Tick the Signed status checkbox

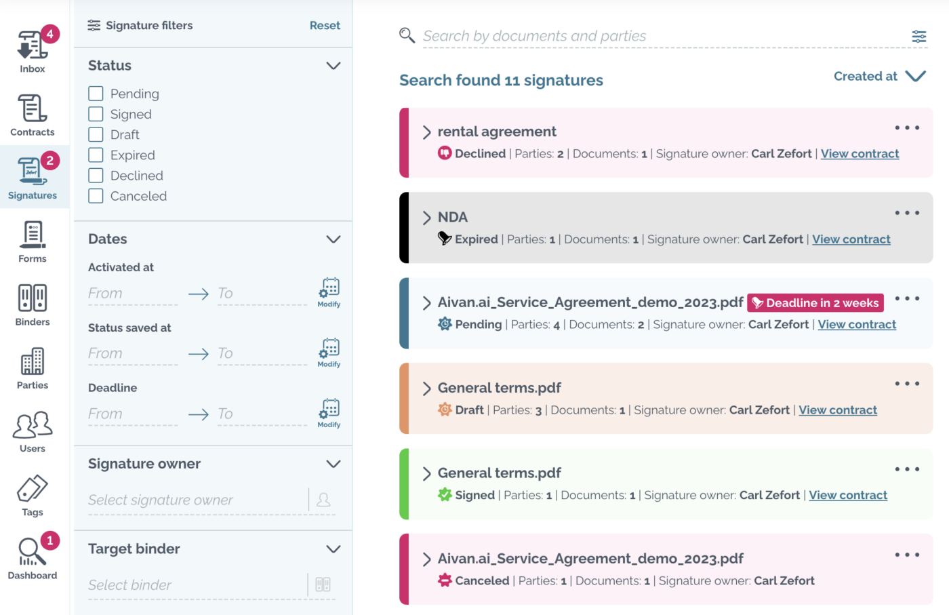[x=96, y=114]
